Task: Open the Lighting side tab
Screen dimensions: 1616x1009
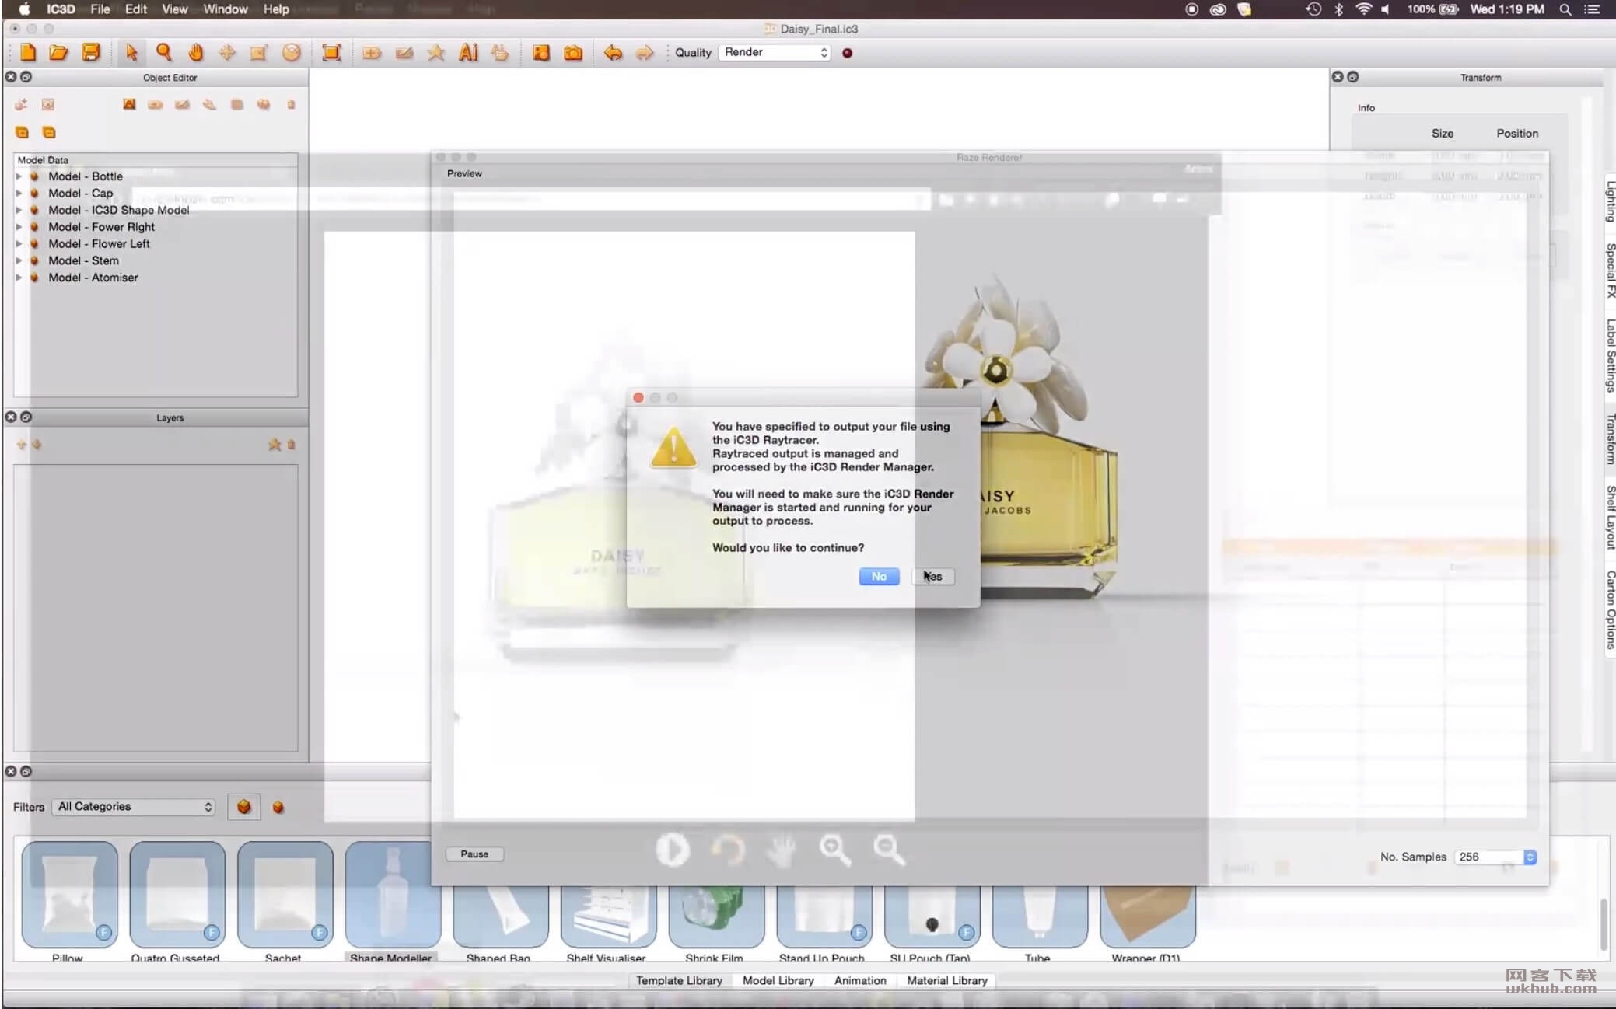Action: click(1610, 201)
